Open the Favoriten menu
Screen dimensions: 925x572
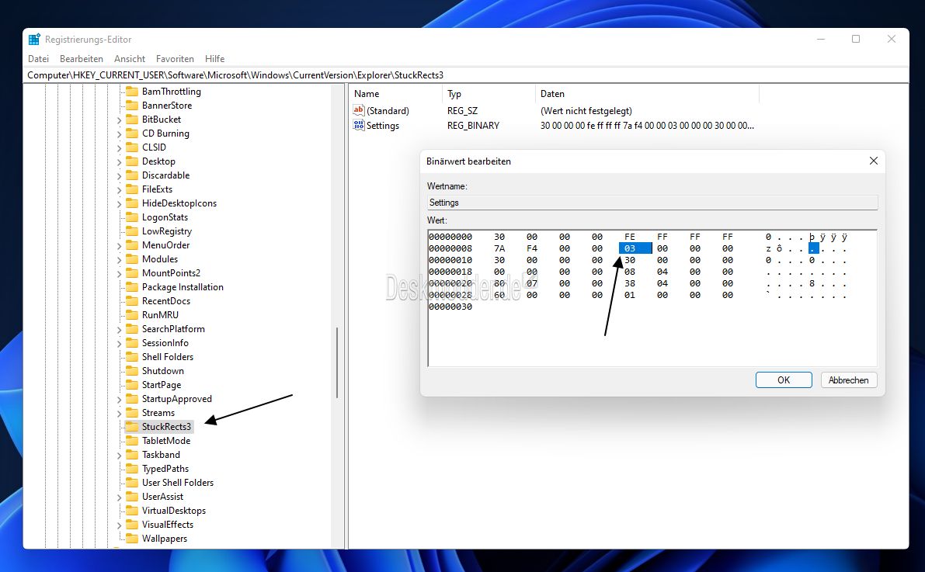point(175,58)
